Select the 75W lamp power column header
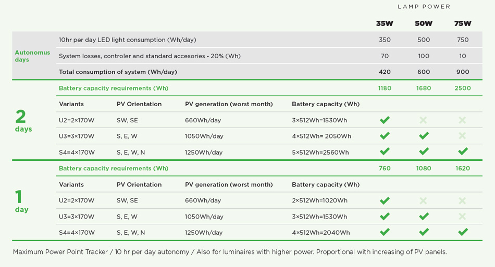The width and height of the screenshot is (495, 267). click(463, 23)
